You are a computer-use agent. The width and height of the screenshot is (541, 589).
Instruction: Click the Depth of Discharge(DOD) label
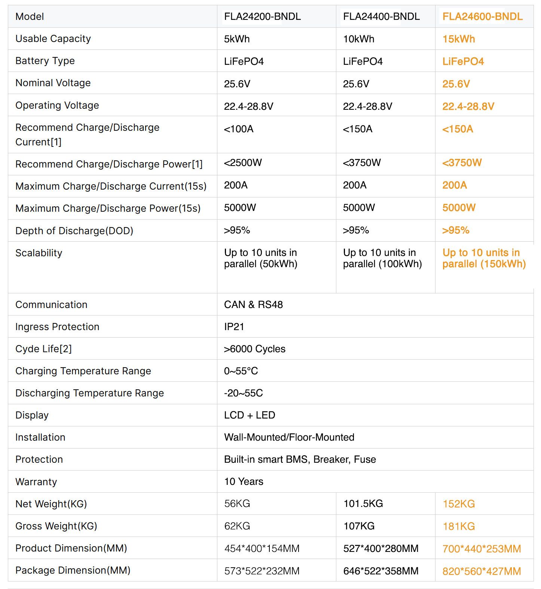[x=74, y=231]
